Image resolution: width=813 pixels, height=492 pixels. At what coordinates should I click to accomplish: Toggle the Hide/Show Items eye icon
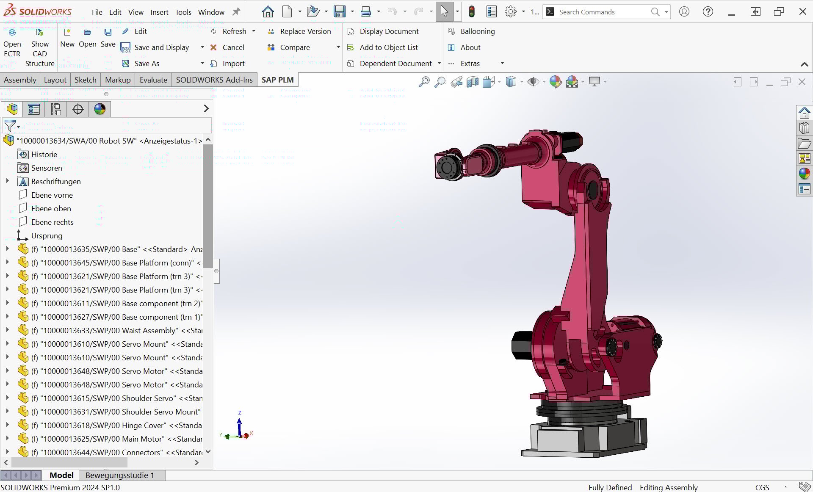coord(533,82)
